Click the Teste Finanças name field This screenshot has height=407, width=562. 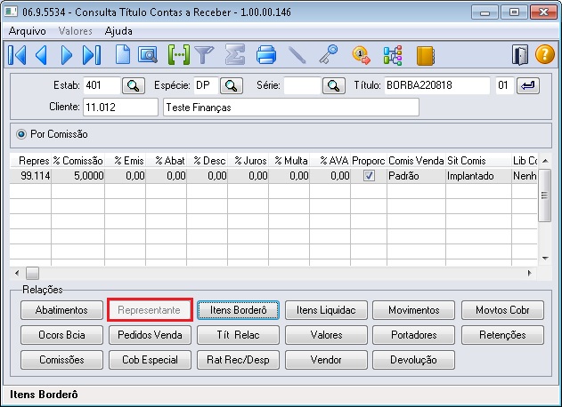291,108
